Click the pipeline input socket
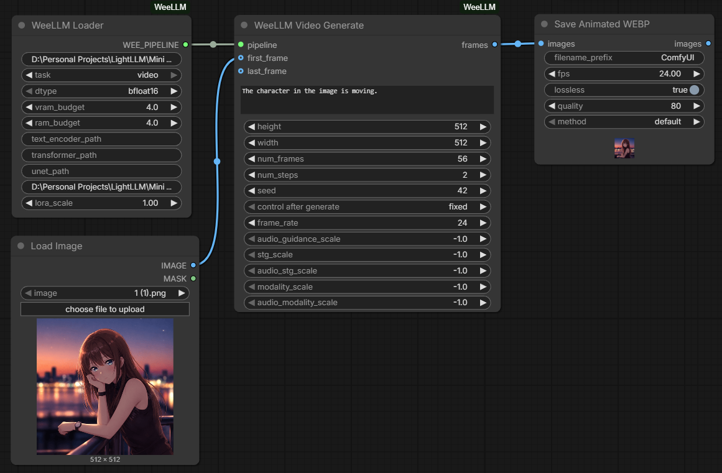 tap(241, 45)
